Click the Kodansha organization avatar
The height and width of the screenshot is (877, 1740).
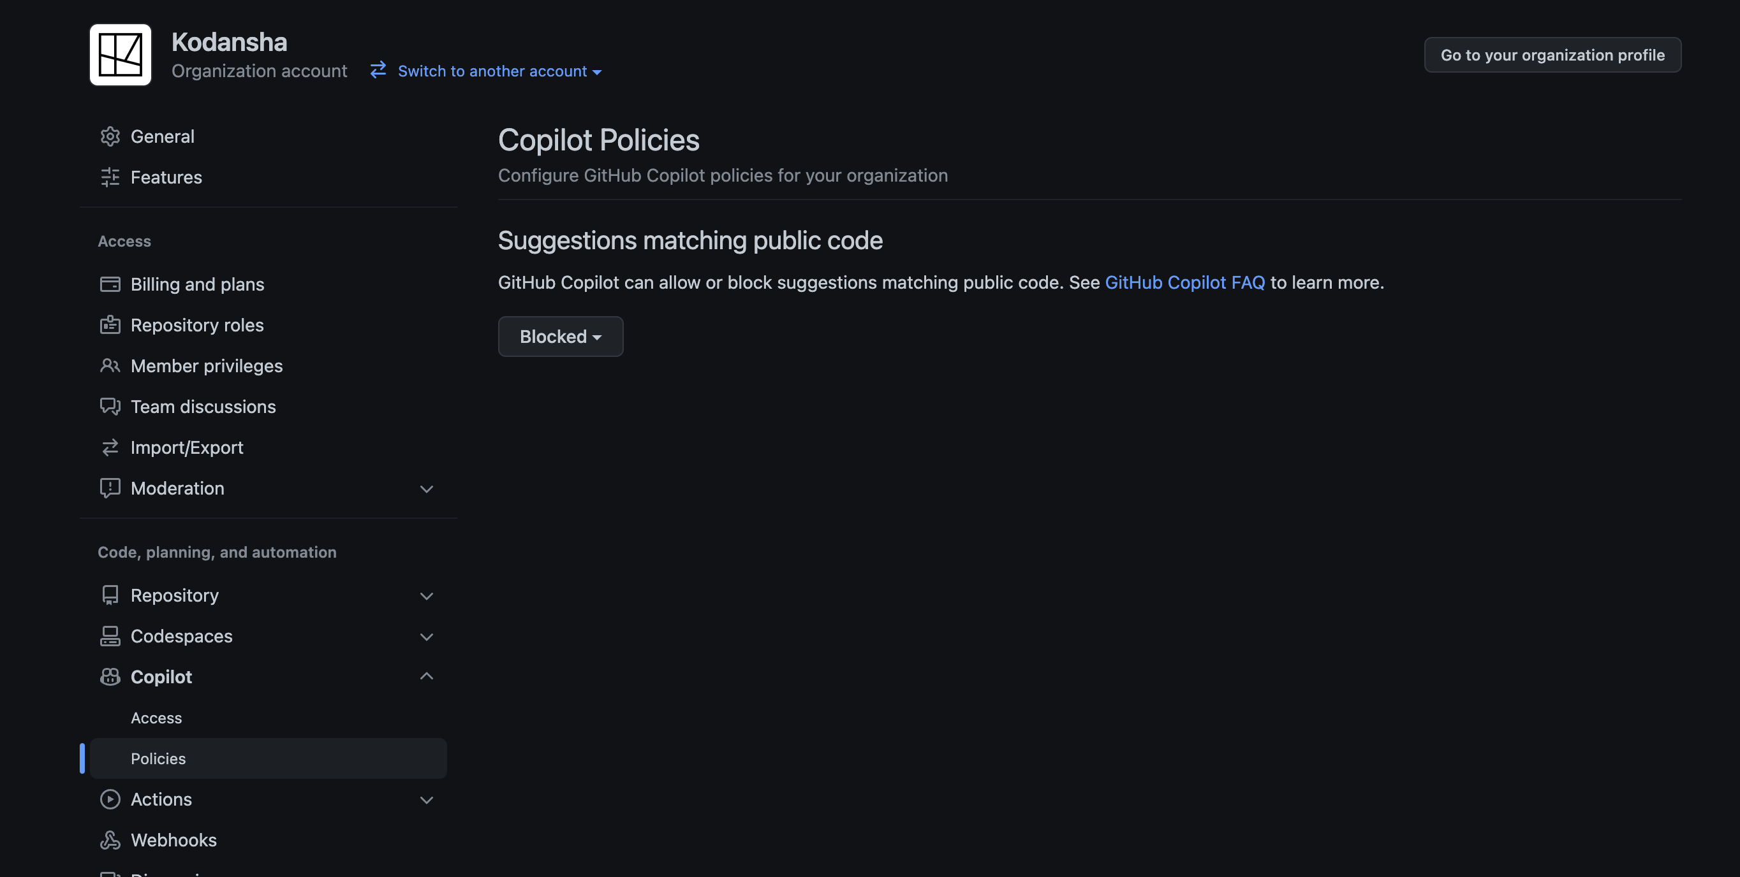coord(121,55)
